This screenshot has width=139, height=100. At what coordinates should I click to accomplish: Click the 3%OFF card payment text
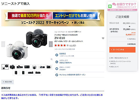[63, 70]
